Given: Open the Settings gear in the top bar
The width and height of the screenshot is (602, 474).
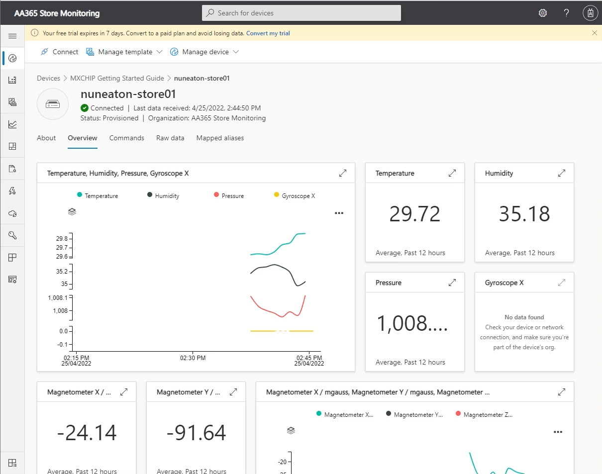Looking at the screenshot, I should pos(542,13).
